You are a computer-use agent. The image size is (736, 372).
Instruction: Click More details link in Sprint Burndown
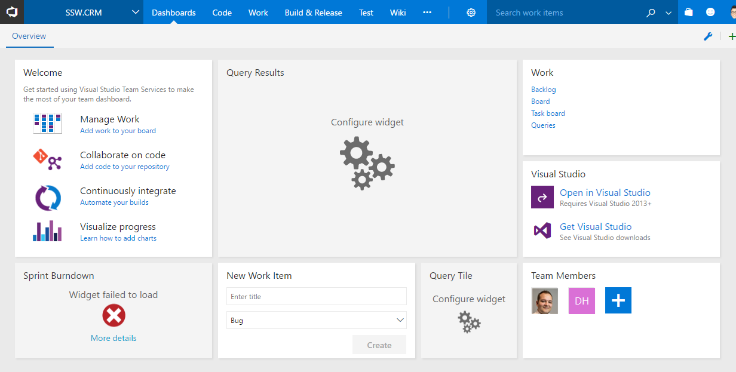(114, 338)
